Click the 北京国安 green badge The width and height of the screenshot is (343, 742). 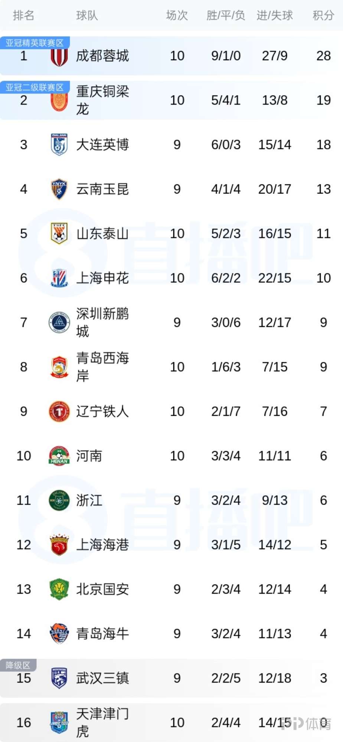click(x=59, y=589)
